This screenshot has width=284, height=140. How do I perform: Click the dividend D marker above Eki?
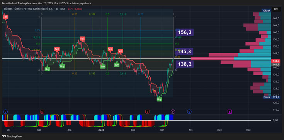(x=6, y=112)
